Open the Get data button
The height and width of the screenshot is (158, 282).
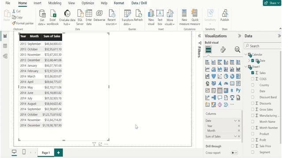point(42,18)
